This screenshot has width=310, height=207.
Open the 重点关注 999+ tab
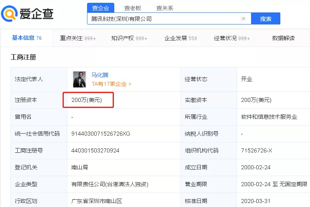click(x=78, y=38)
